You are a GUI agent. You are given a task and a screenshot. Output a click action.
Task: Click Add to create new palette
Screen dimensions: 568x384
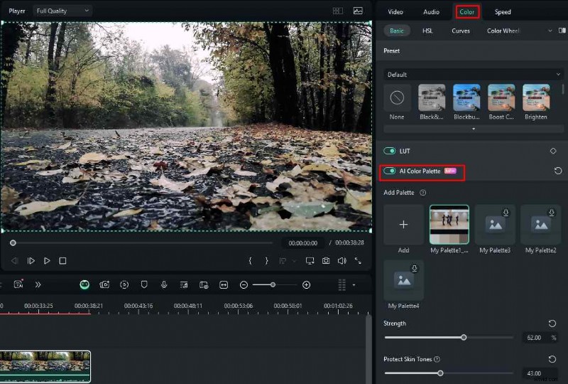403,225
